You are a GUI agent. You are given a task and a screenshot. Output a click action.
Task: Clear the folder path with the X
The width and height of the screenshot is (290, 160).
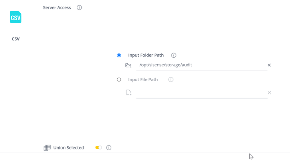(x=269, y=65)
